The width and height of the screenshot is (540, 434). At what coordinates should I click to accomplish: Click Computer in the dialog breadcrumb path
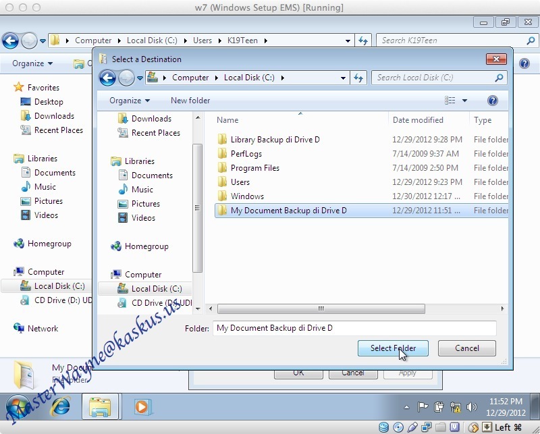point(190,78)
